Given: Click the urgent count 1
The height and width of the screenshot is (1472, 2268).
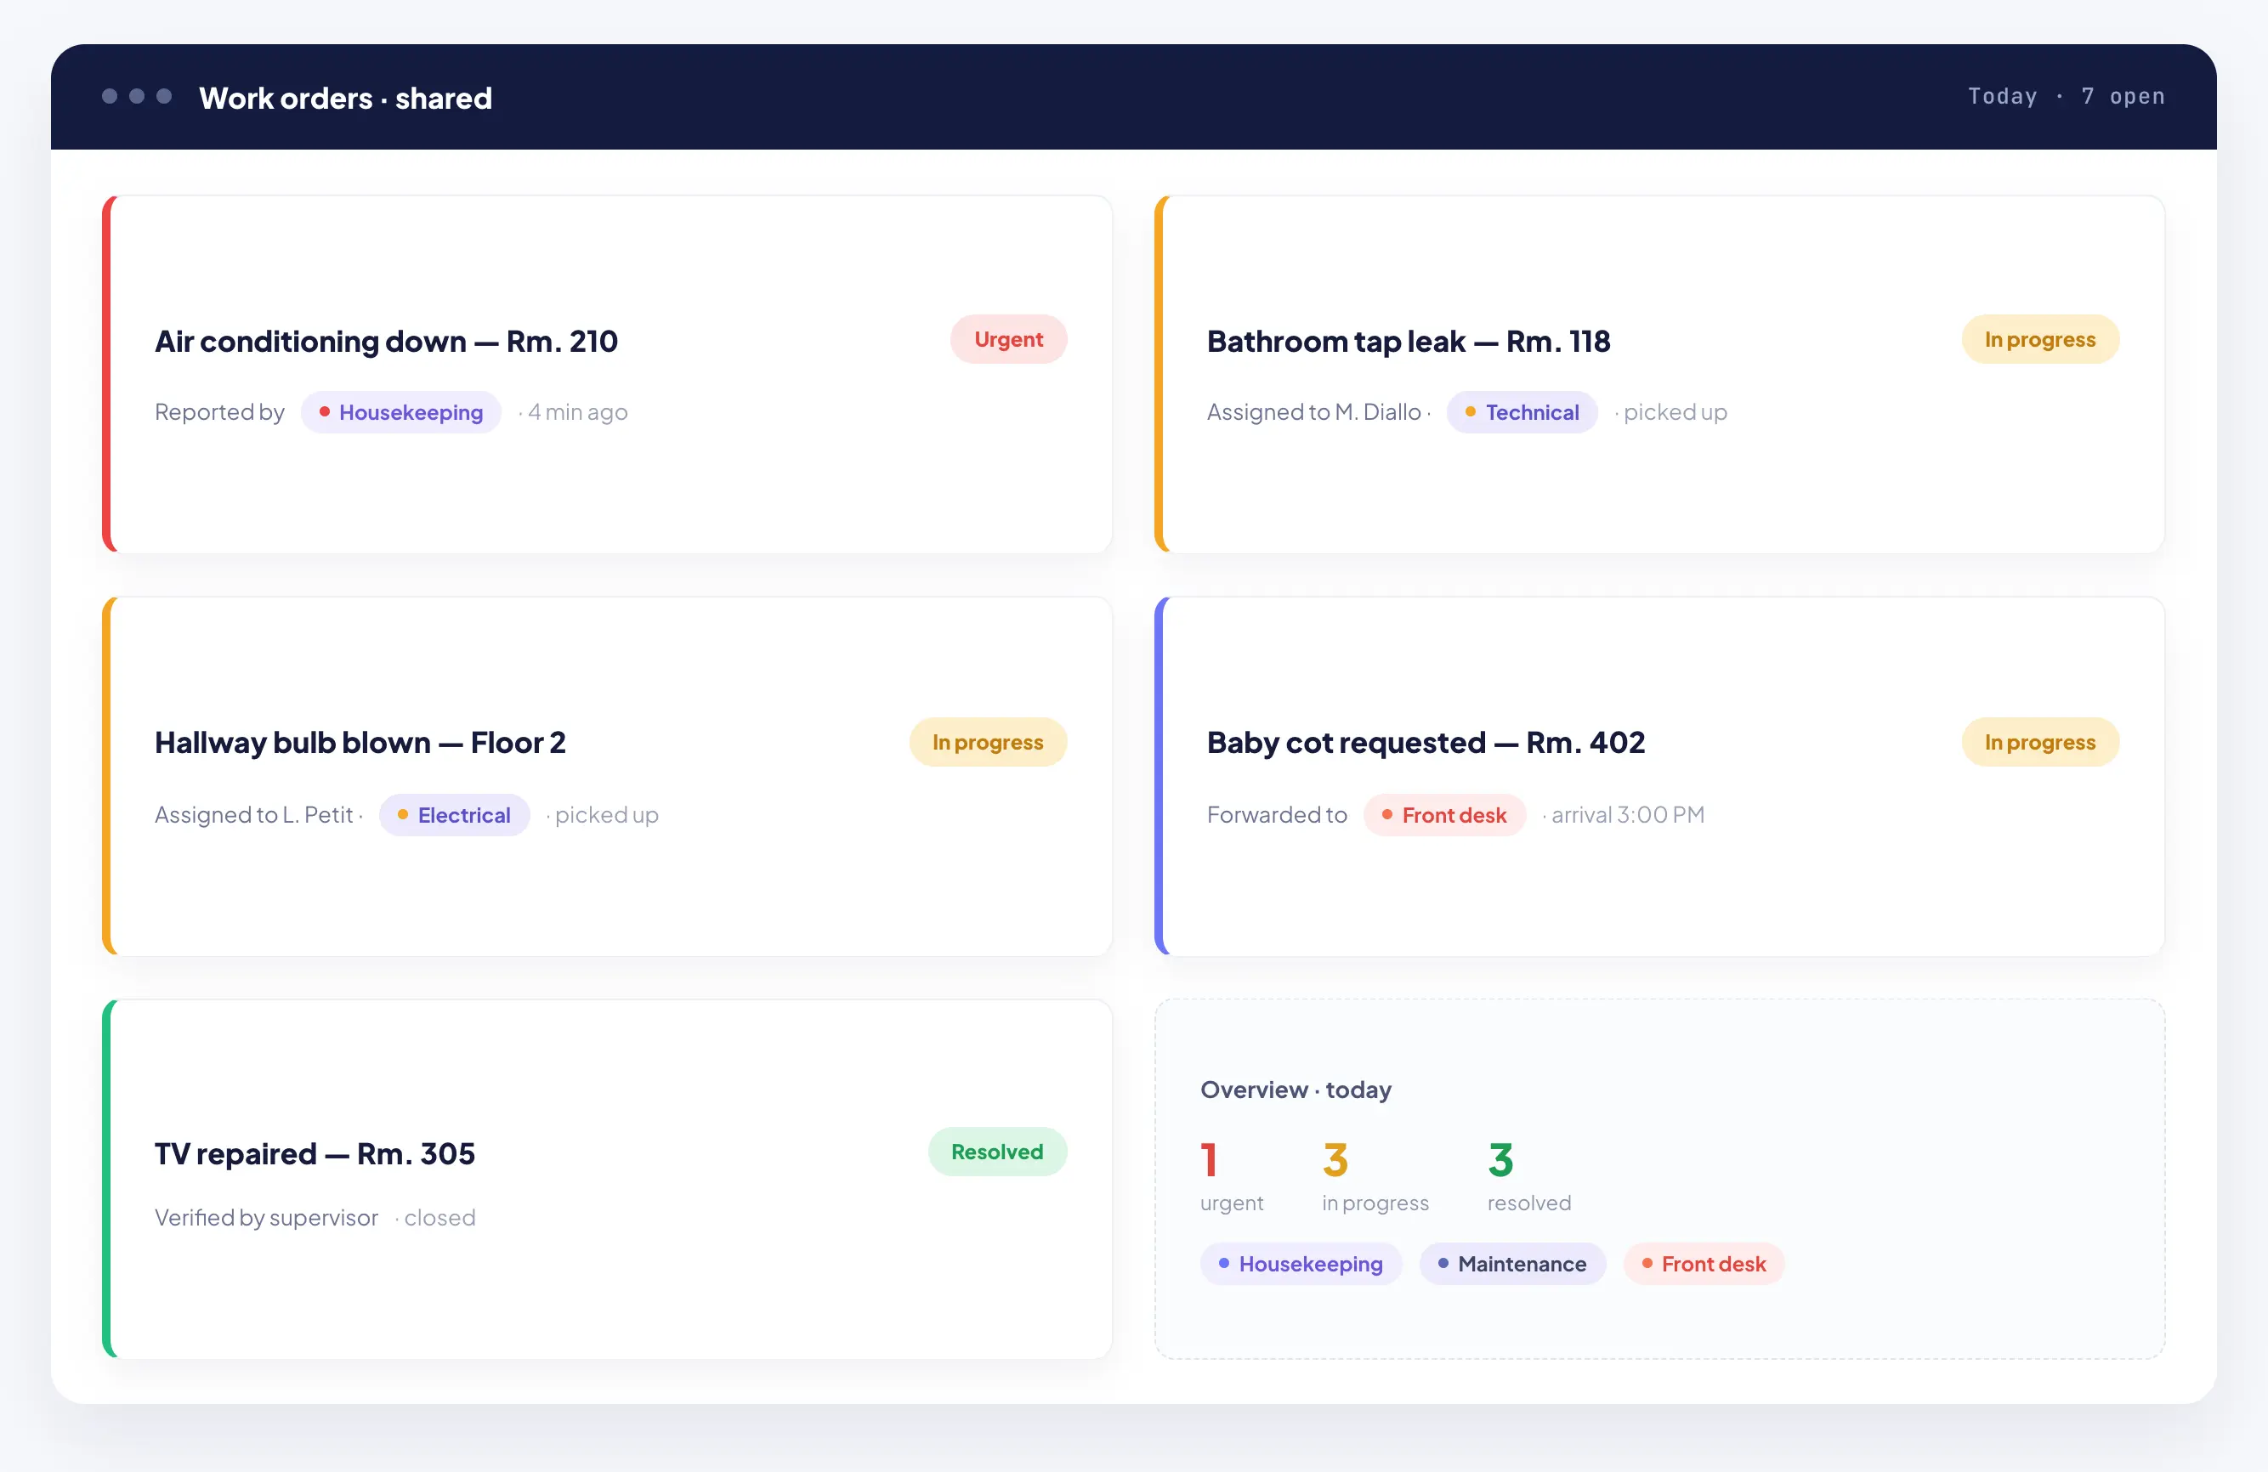Looking at the screenshot, I should (x=1208, y=1160).
